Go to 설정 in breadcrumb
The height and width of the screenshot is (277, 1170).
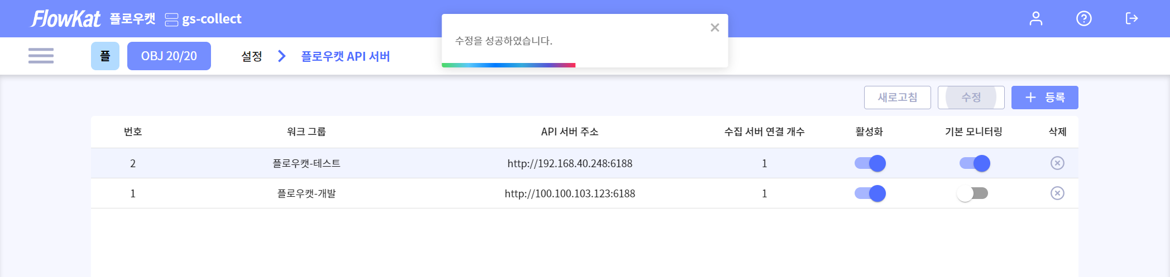pos(252,56)
